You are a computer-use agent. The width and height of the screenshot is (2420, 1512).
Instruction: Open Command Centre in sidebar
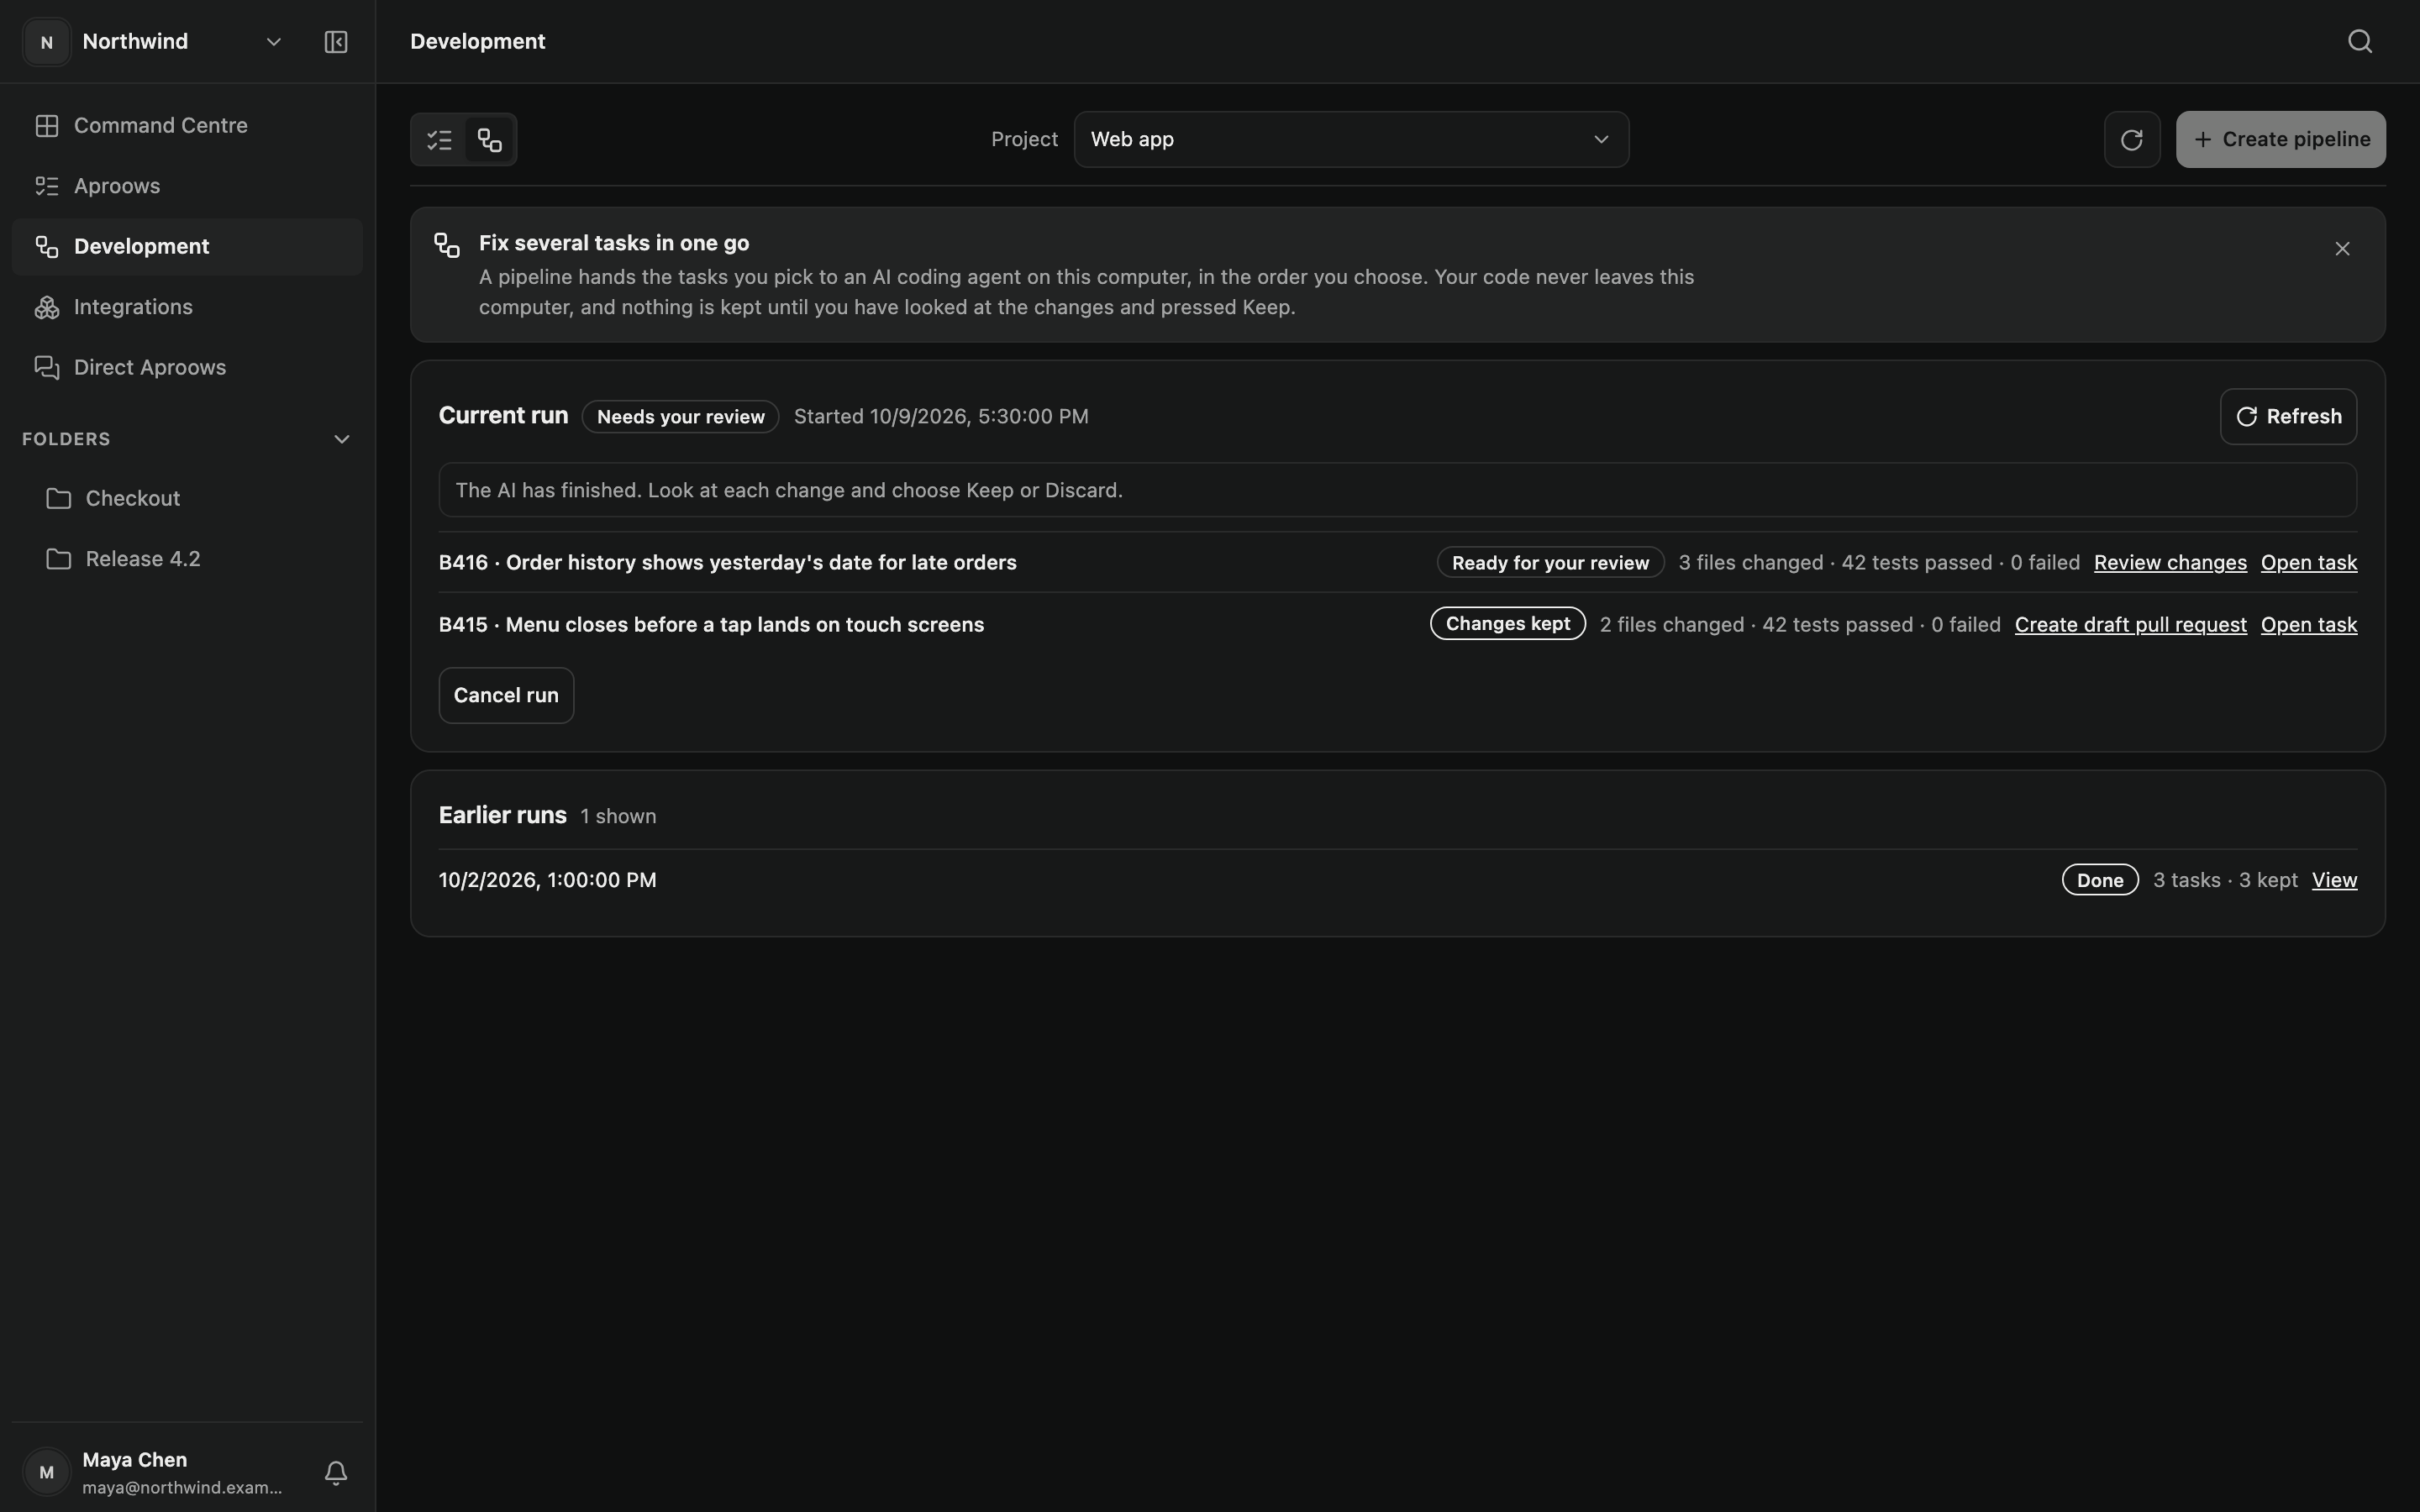coord(187,126)
